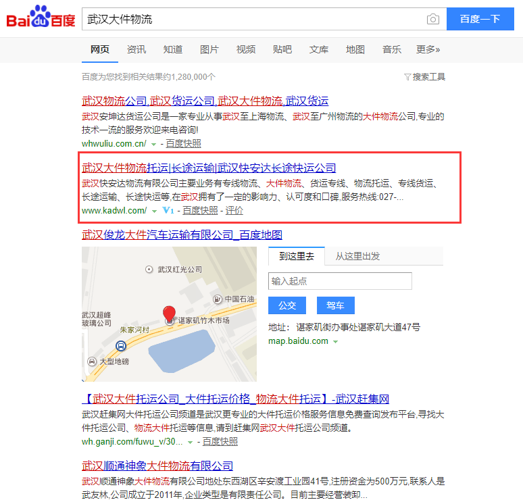Switch to the 图片 tab
Screen dimensions: 523x500
[x=209, y=49]
